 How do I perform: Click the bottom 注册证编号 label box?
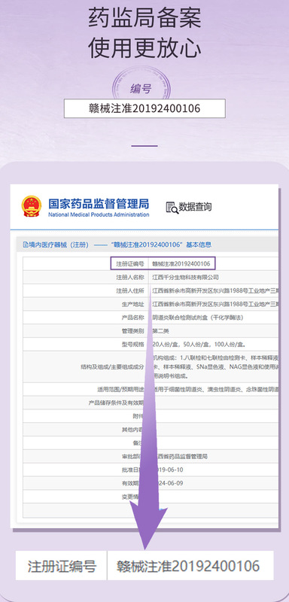pos(61,566)
